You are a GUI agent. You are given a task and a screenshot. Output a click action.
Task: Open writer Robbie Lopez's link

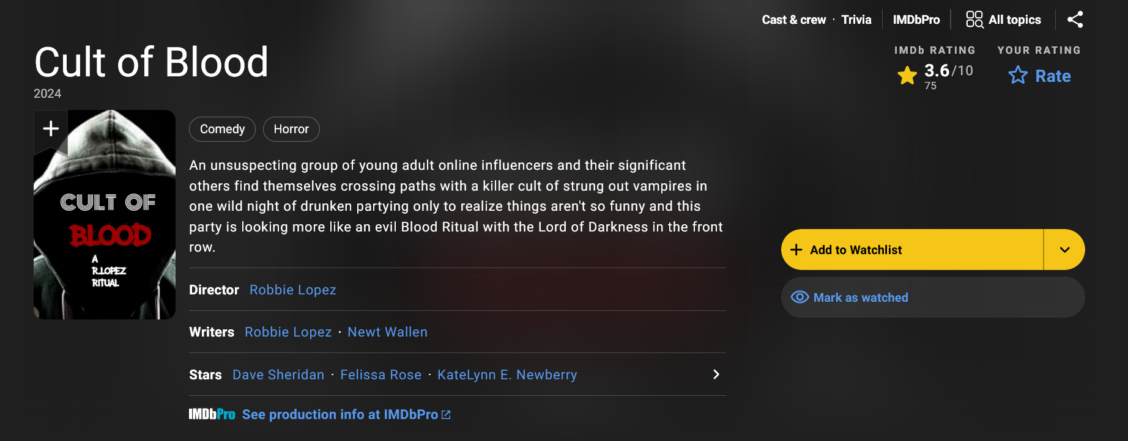point(288,332)
